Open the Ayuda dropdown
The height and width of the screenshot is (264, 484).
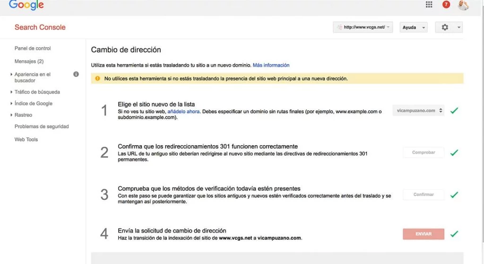[x=413, y=27]
